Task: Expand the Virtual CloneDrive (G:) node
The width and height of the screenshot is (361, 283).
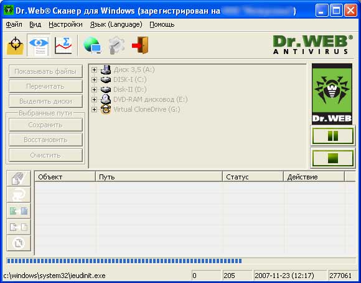Action: coord(94,109)
